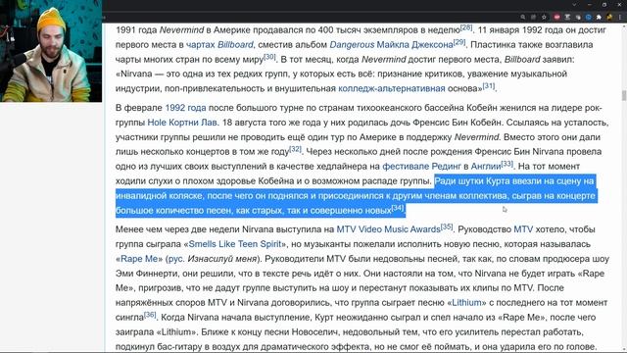This screenshot has width=627, height=353.
Task: Bookmark this page with the star icon
Action: tap(544, 17)
